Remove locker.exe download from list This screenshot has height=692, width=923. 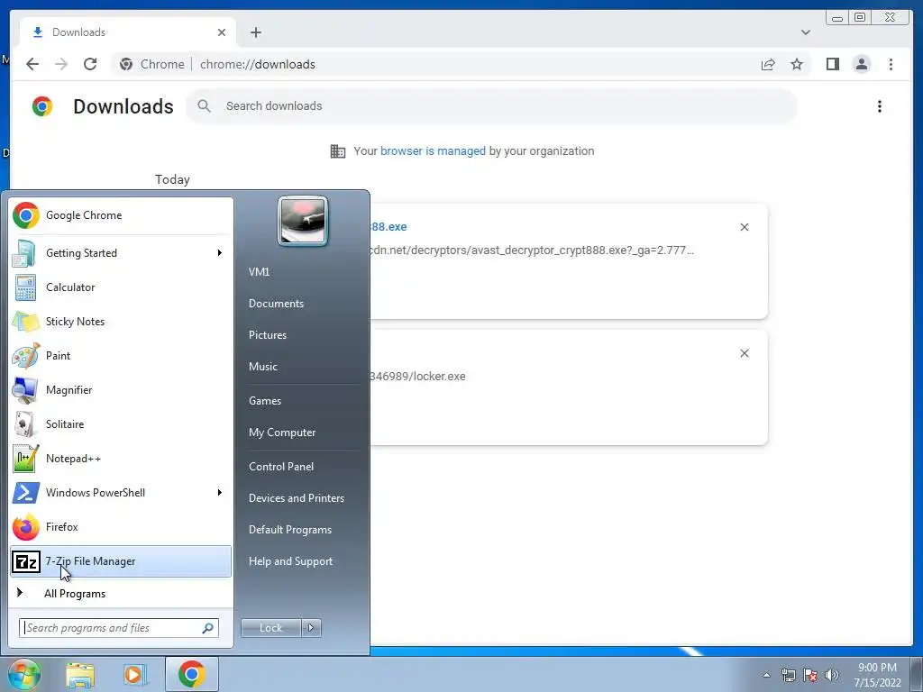(744, 353)
